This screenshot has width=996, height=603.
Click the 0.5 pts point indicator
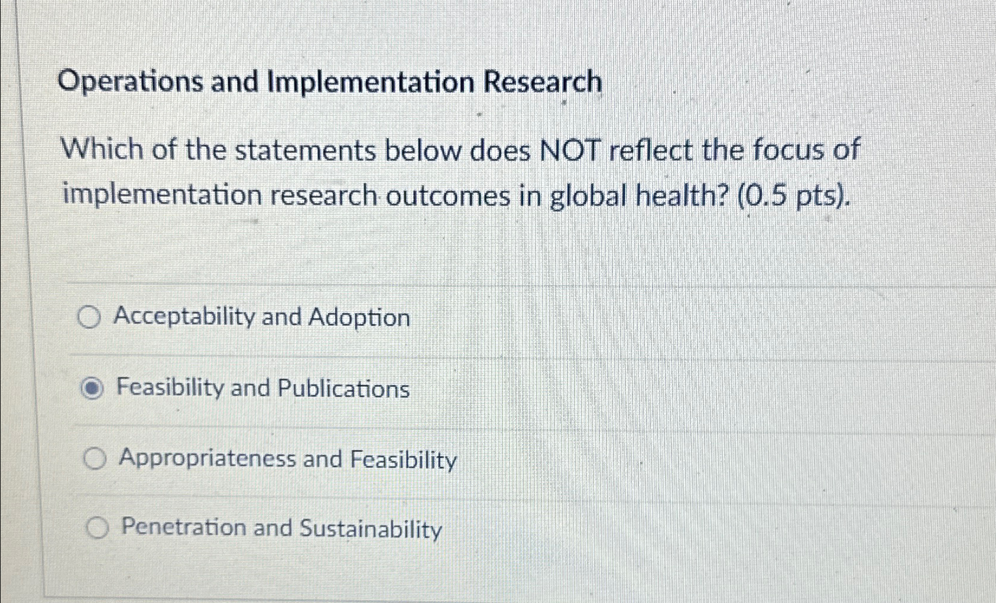click(789, 197)
